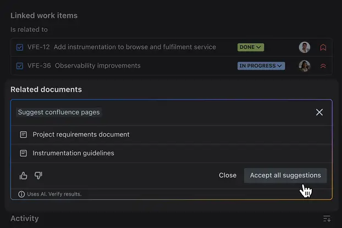Open the DONE status dropdown
The width and height of the screenshot is (342, 228).
pyautogui.click(x=251, y=47)
